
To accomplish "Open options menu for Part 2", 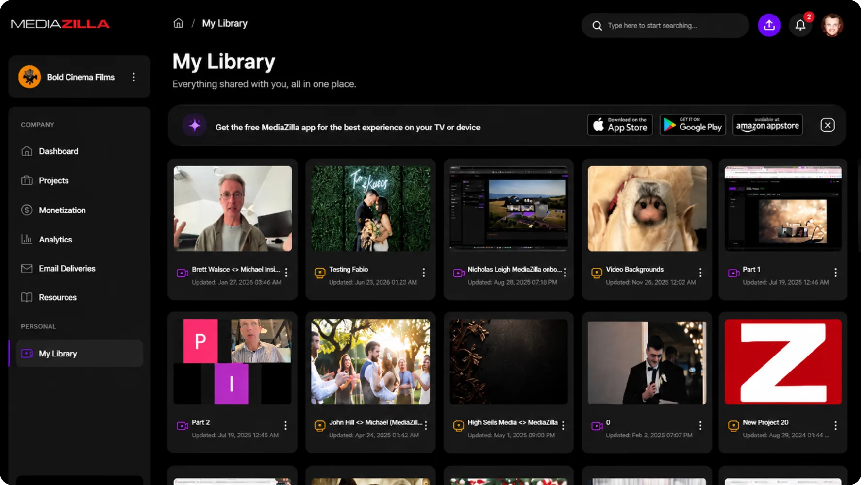I will point(285,426).
